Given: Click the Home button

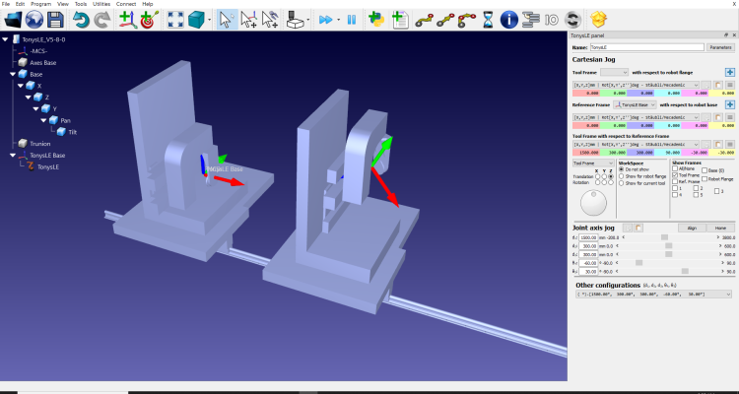Looking at the screenshot, I should click(x=720, y=229).
